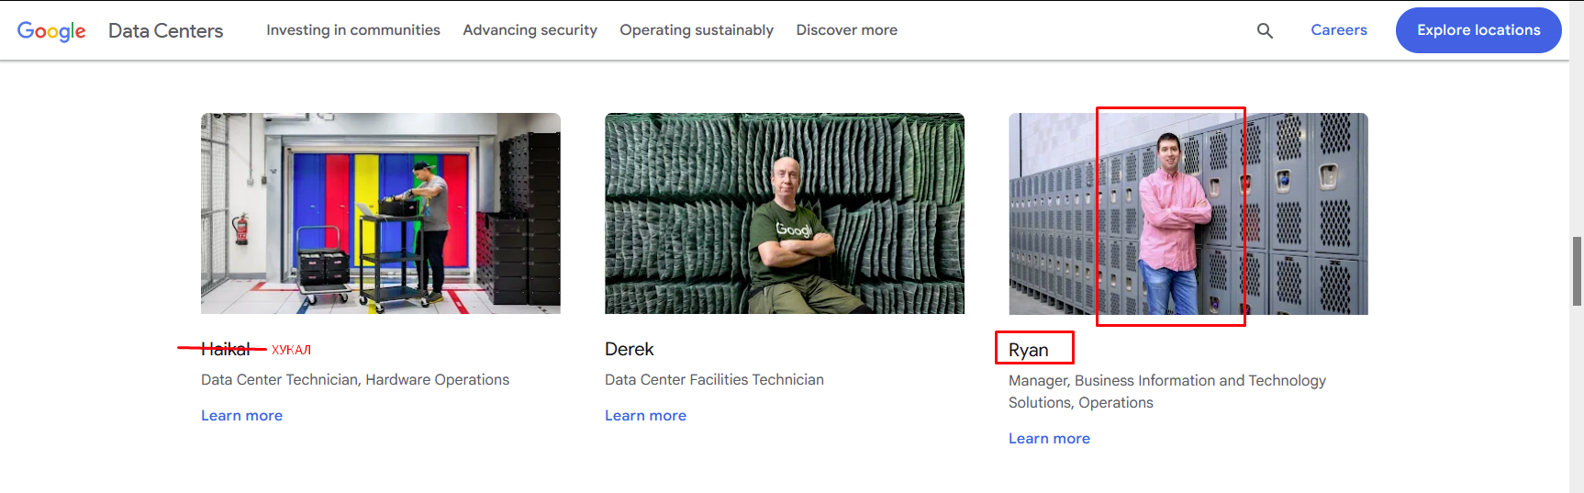The height and width of the screenshot is (493, 1584).
Task: Click Learn more under Ryan
Action: click(1049, 439)
